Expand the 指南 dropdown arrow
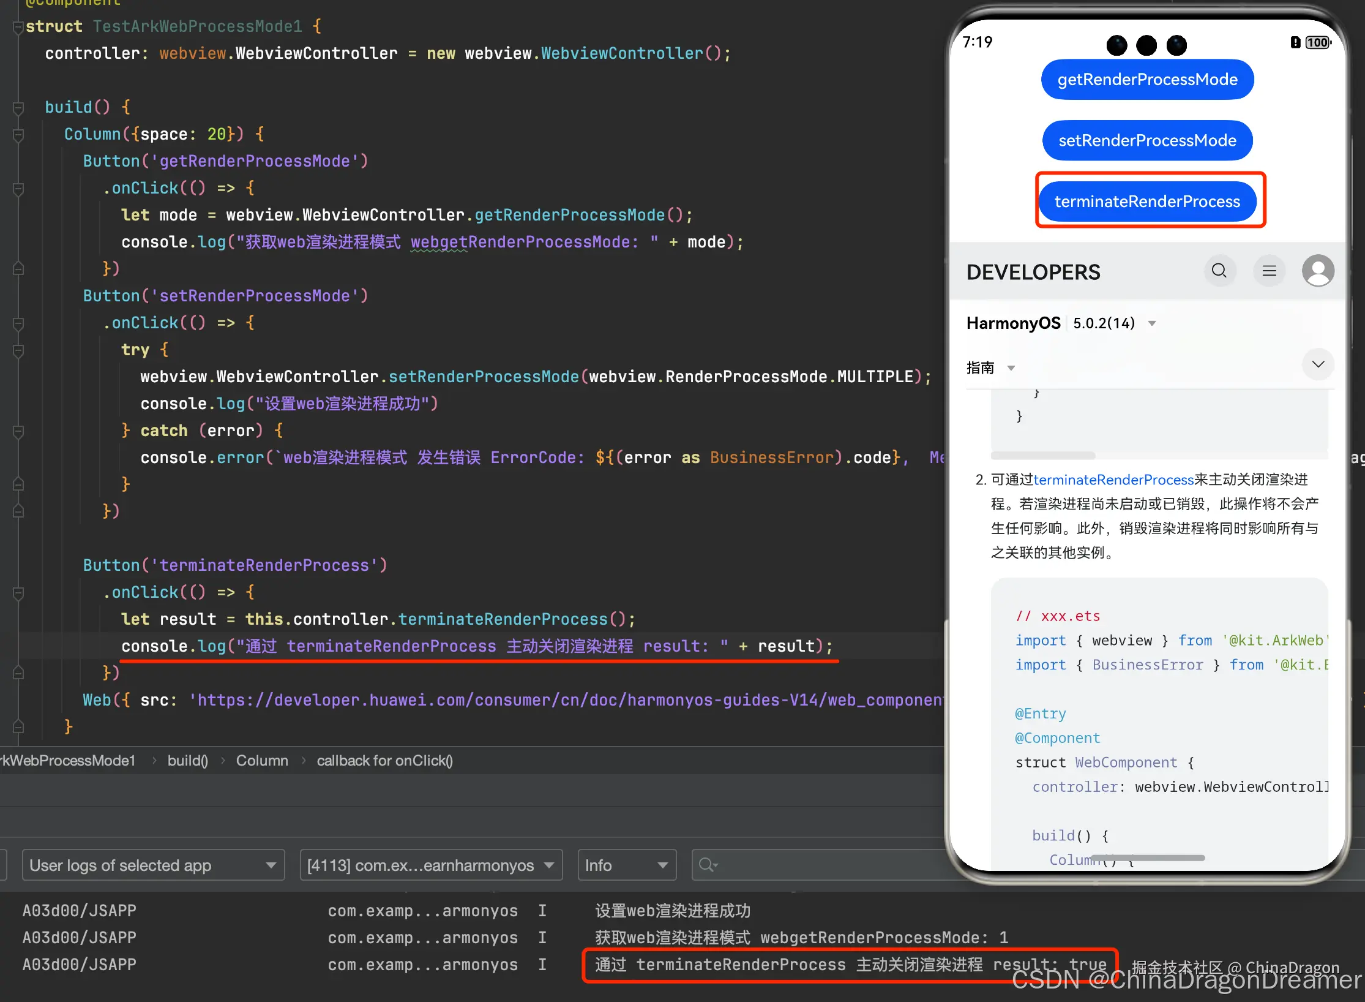The image size is (1365, 1002). (x=1011, y=368)
